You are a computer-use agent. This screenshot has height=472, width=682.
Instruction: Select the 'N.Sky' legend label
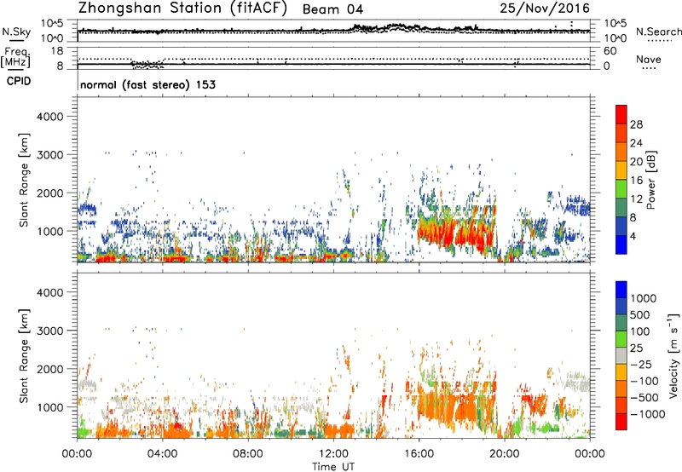point(16,32)
